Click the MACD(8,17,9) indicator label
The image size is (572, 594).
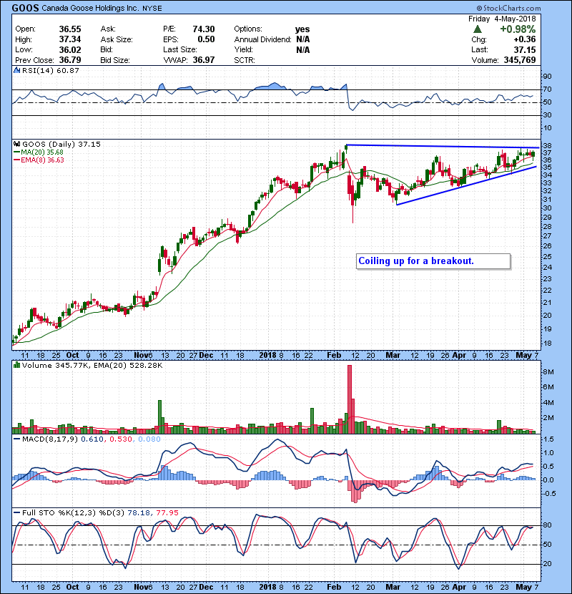pos(50,439)
